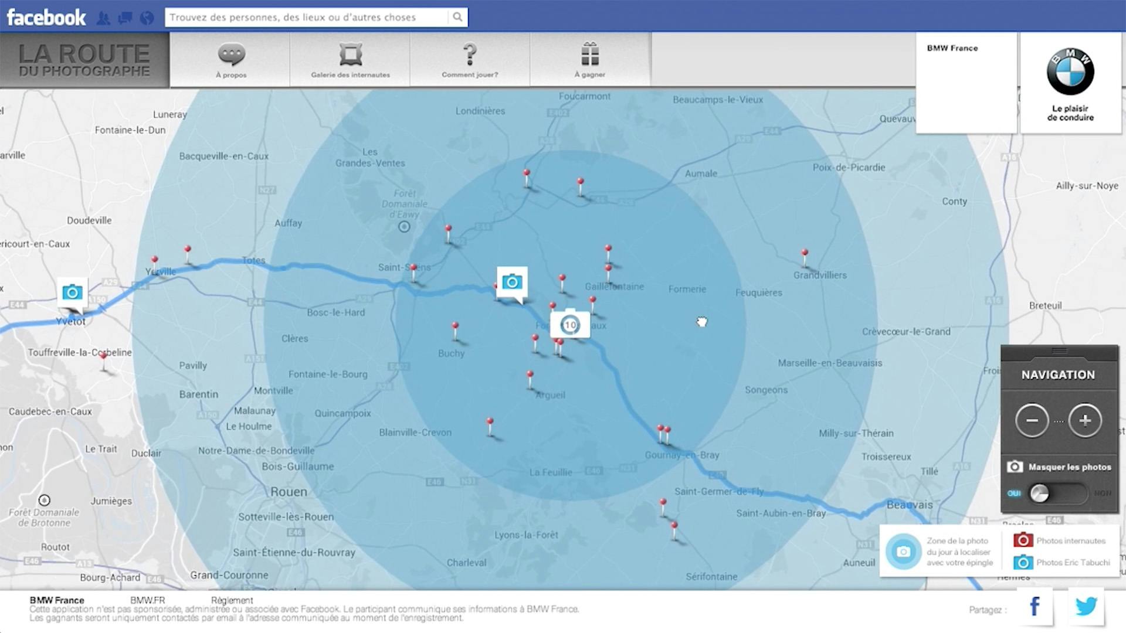Open Facebook friend requests icon

point(103,18)
